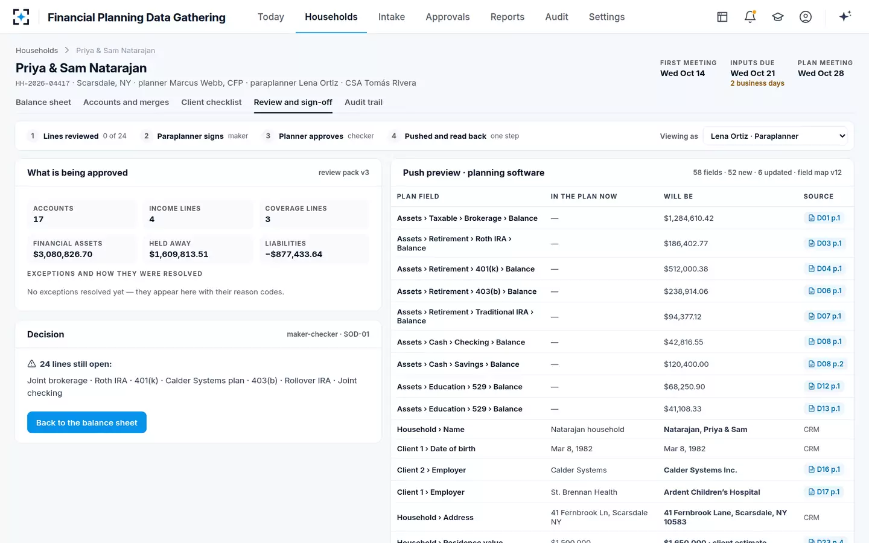
Task: Click Back to the balance sheet button
Action: (x=87, y=422)
